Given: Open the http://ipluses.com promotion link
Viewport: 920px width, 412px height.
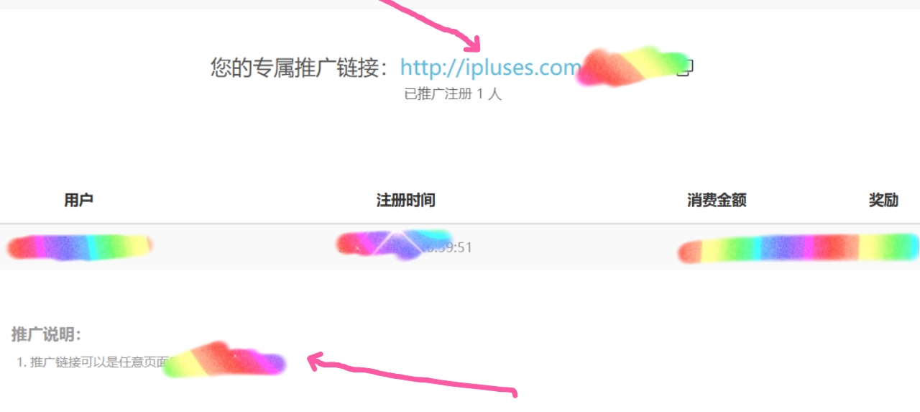Looking at the screenshot, I should [x=490, y=68].
